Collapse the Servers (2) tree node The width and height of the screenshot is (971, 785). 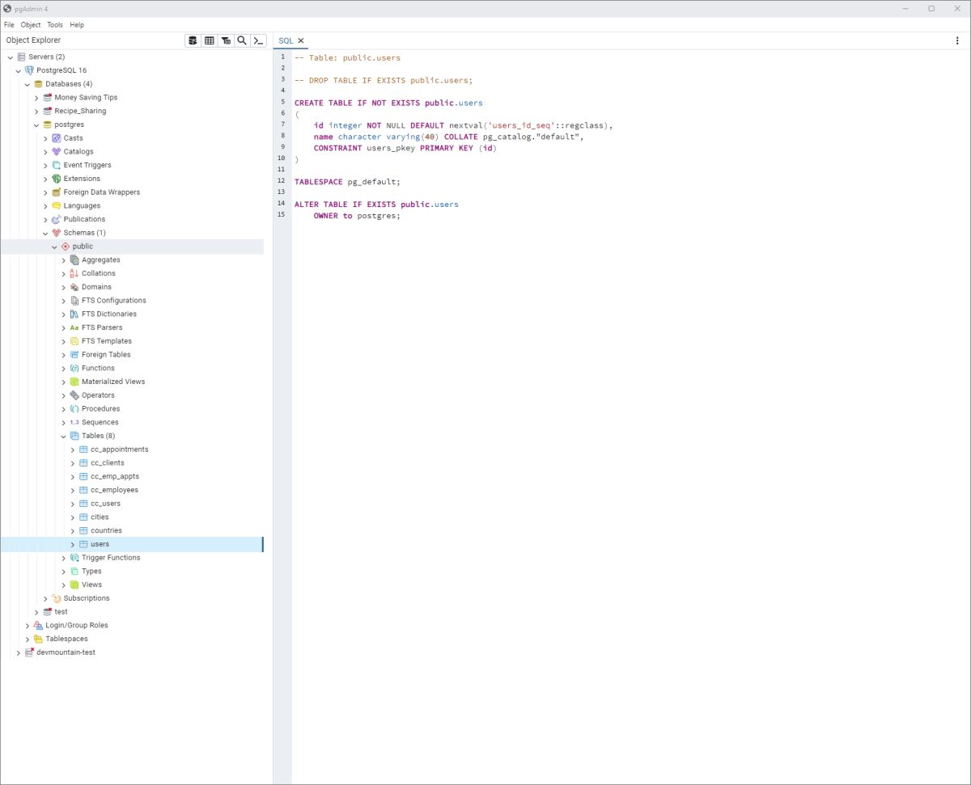coord(10,57)
